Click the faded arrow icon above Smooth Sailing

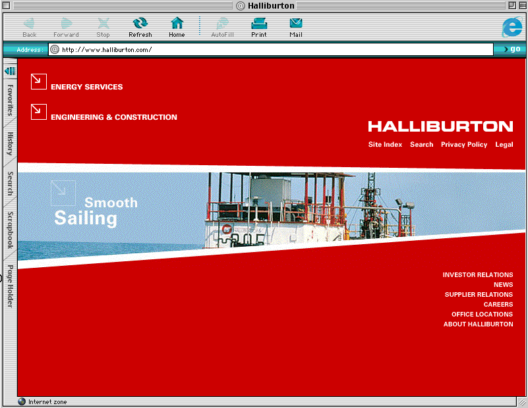coord(63,193)
